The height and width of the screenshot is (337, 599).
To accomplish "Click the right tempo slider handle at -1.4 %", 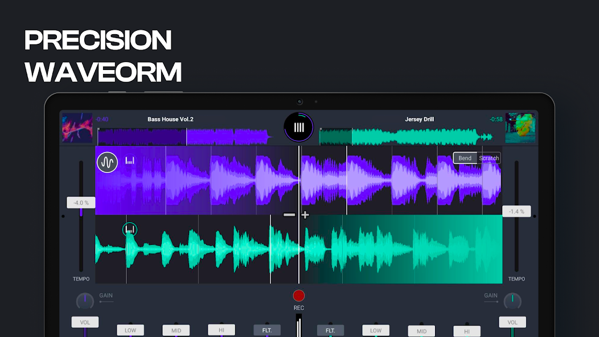I will (x=516, y=211).
